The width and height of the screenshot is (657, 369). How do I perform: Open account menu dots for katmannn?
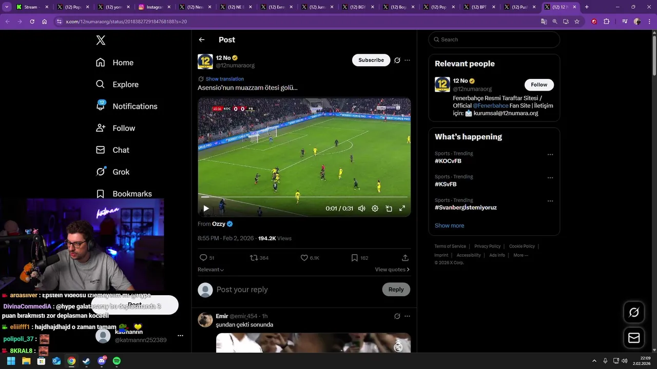click(180, 336)
